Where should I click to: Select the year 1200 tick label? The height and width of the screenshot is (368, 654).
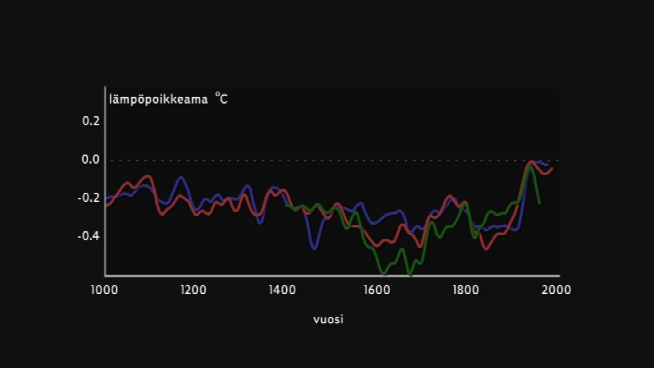click(194, 289)
